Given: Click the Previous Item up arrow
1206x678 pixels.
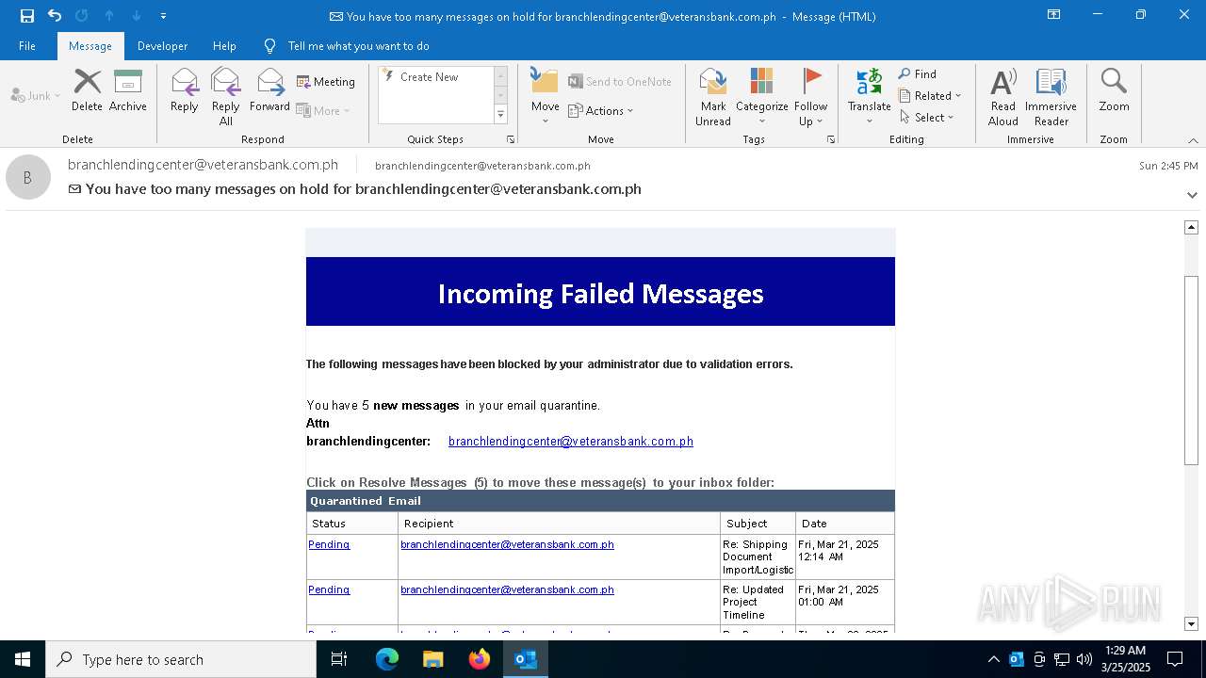Looking at the screenshot, I should click(109, 16).
